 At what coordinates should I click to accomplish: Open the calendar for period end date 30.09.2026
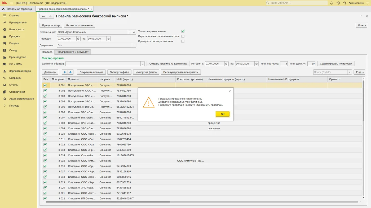coord(109,39)
